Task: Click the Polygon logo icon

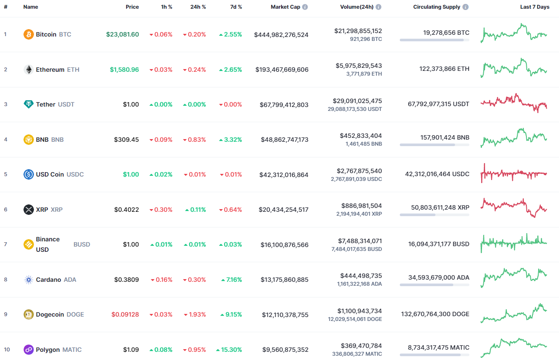Action: point(28,350)
